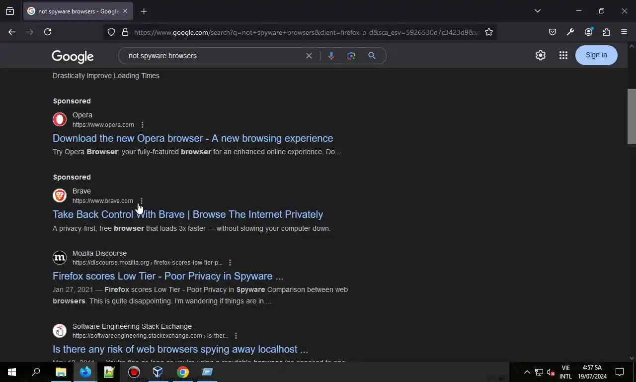The height and width of the screenshot is (382, 636).
Task: Open the red record app in taskbar
Action: click(134, 372)
